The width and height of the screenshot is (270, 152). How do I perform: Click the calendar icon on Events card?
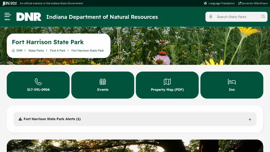[x=103, y=82]
